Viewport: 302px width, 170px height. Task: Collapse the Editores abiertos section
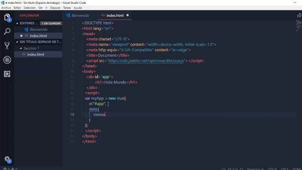(x=17, y=23)
